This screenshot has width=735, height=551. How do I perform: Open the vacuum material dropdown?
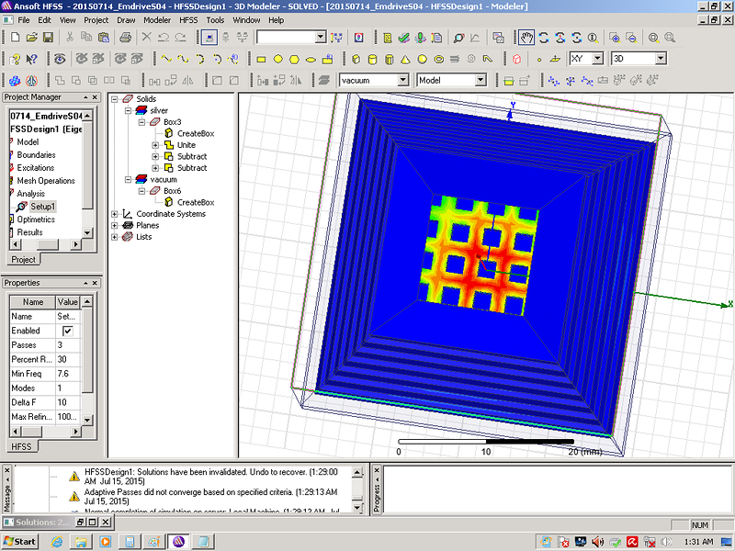coord(402,81)
